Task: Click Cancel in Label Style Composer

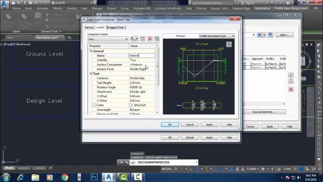Action: point(190,125)
